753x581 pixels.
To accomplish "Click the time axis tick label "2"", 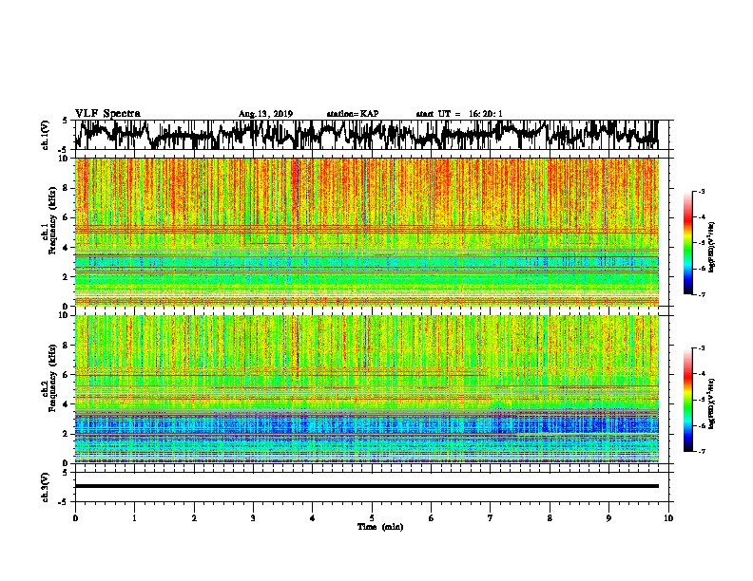I will point(194,518).
